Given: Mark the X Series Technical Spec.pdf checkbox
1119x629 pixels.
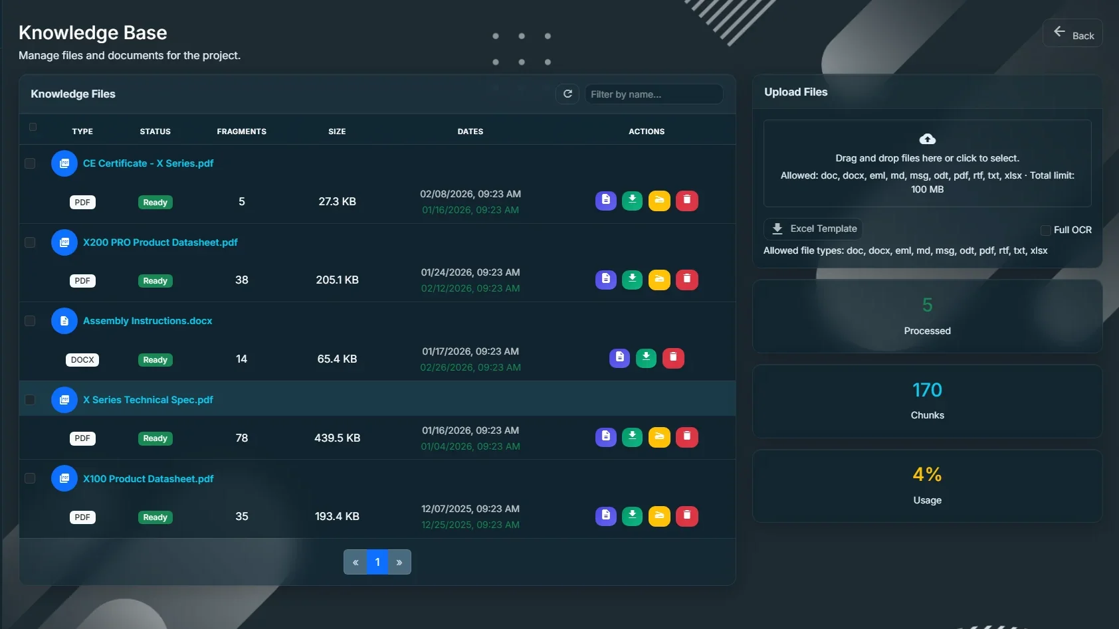Looking at the screenshot, I should point(30,400).
